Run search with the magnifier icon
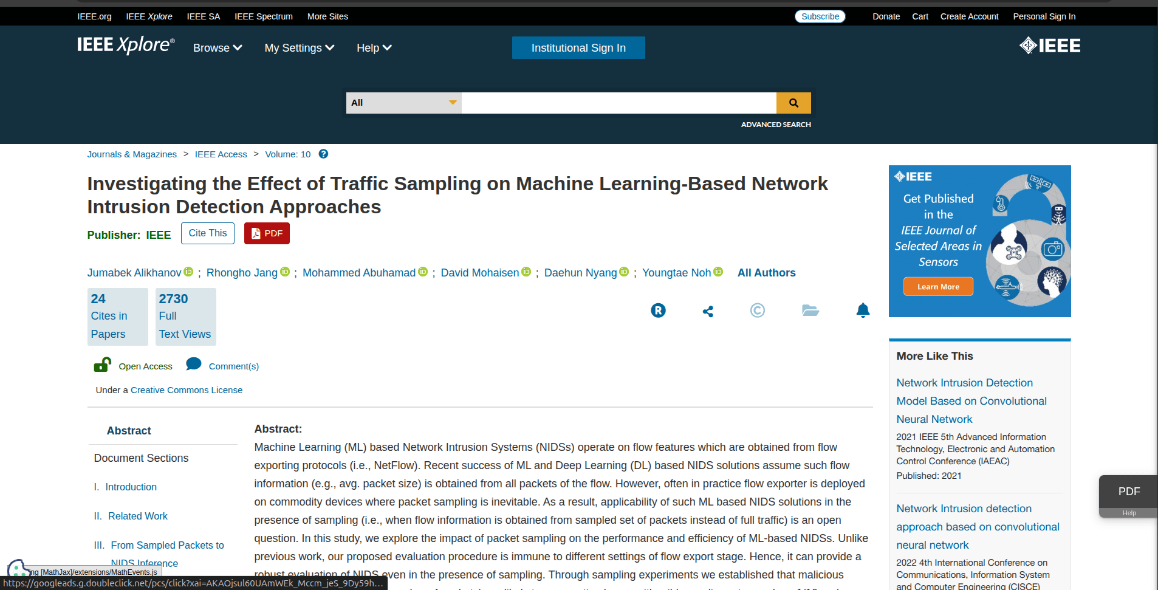Image resolution: width=1158 pixels, height=590 pixels. point(793,103)
